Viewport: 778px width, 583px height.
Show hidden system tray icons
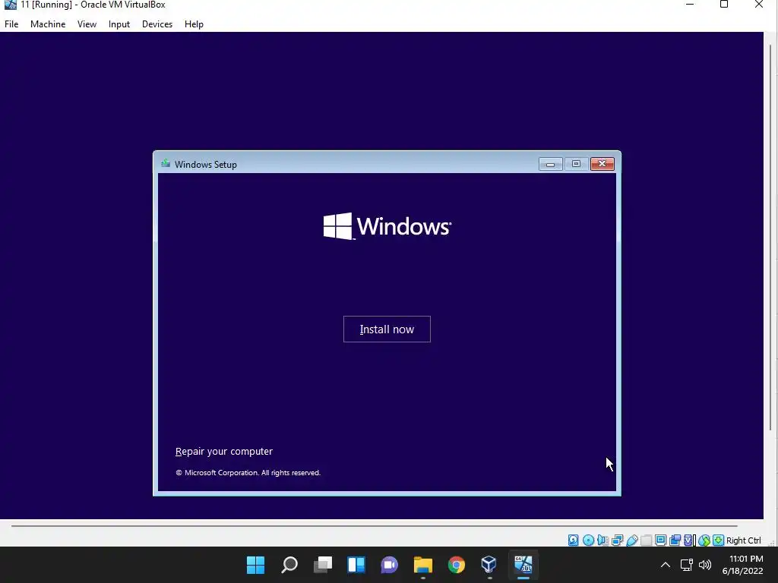[x=666, y=565]
